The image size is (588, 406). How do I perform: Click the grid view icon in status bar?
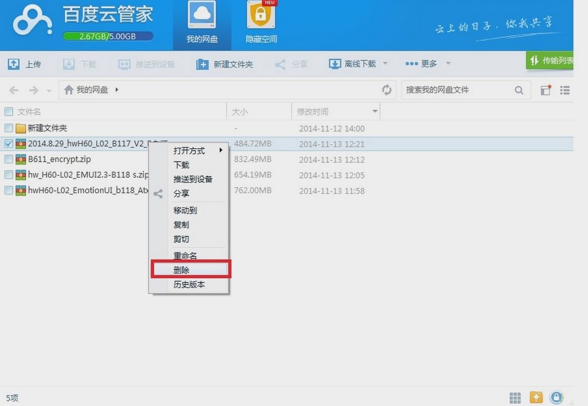click(x=515, y=397)
